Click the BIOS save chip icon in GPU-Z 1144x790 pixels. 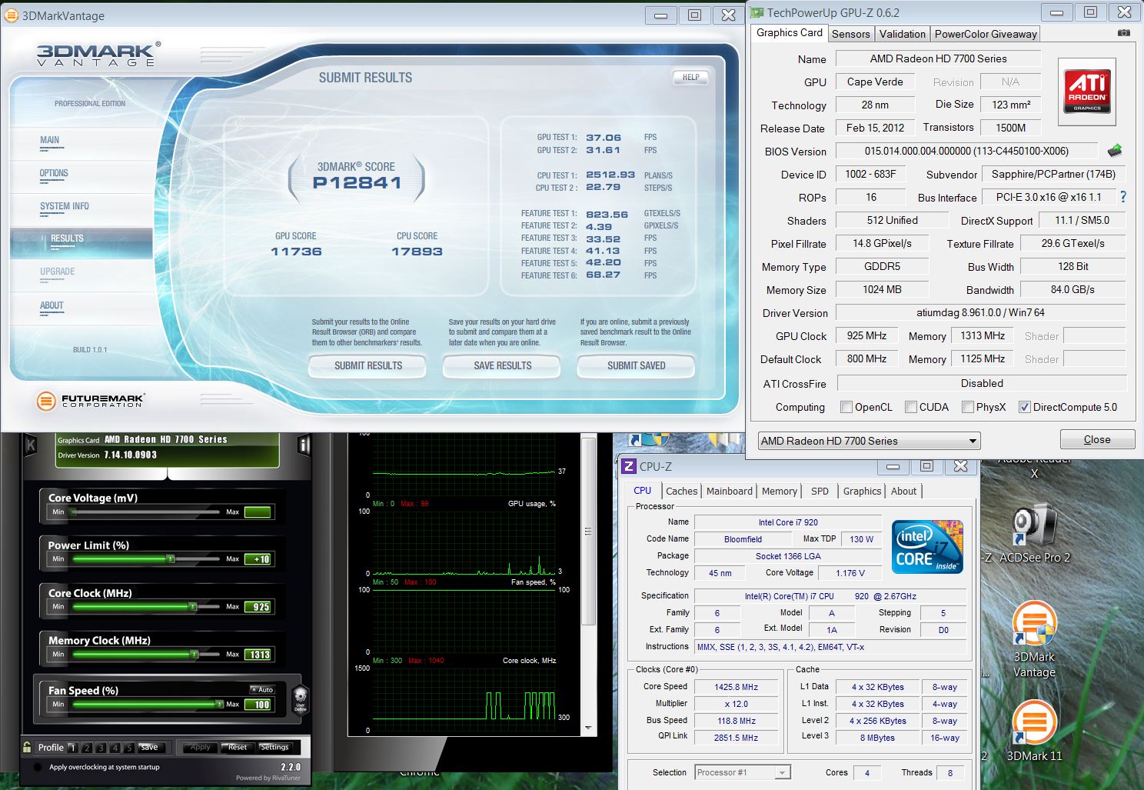[x=1114, y=151]
